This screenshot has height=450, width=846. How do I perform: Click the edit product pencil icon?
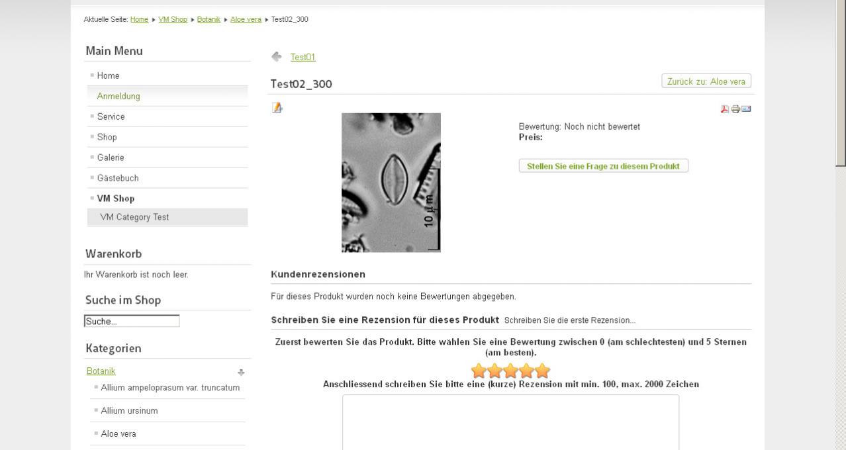(277, 108)
